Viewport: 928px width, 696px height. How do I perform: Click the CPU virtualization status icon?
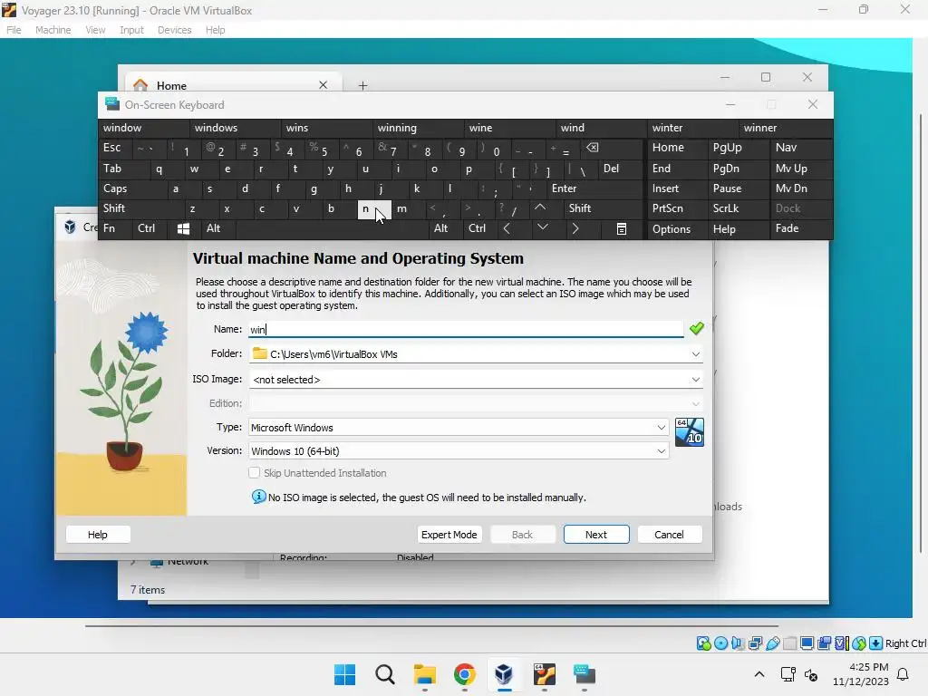pos(842,643)
